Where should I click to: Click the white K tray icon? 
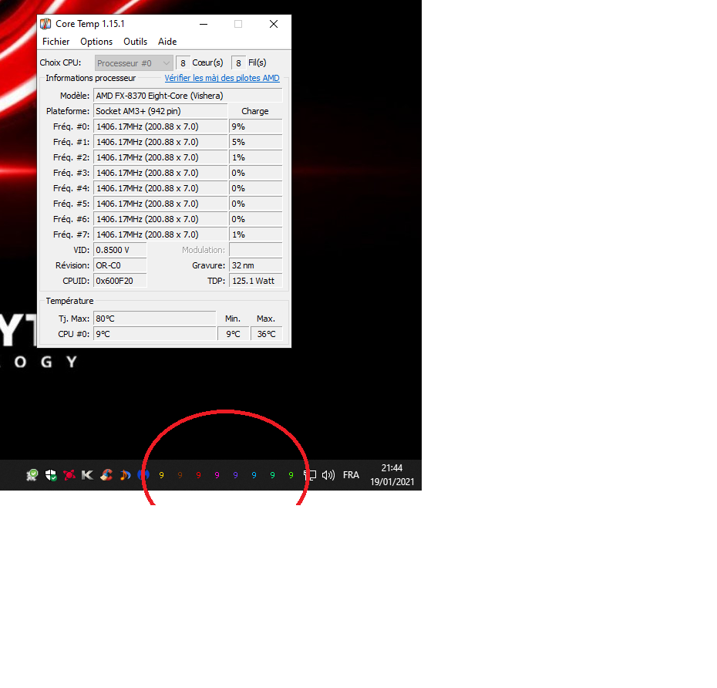pos(87,475)
